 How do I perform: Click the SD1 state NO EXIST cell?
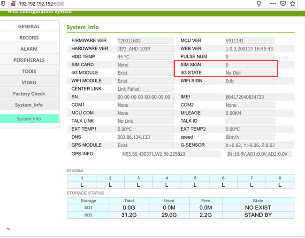258,208
